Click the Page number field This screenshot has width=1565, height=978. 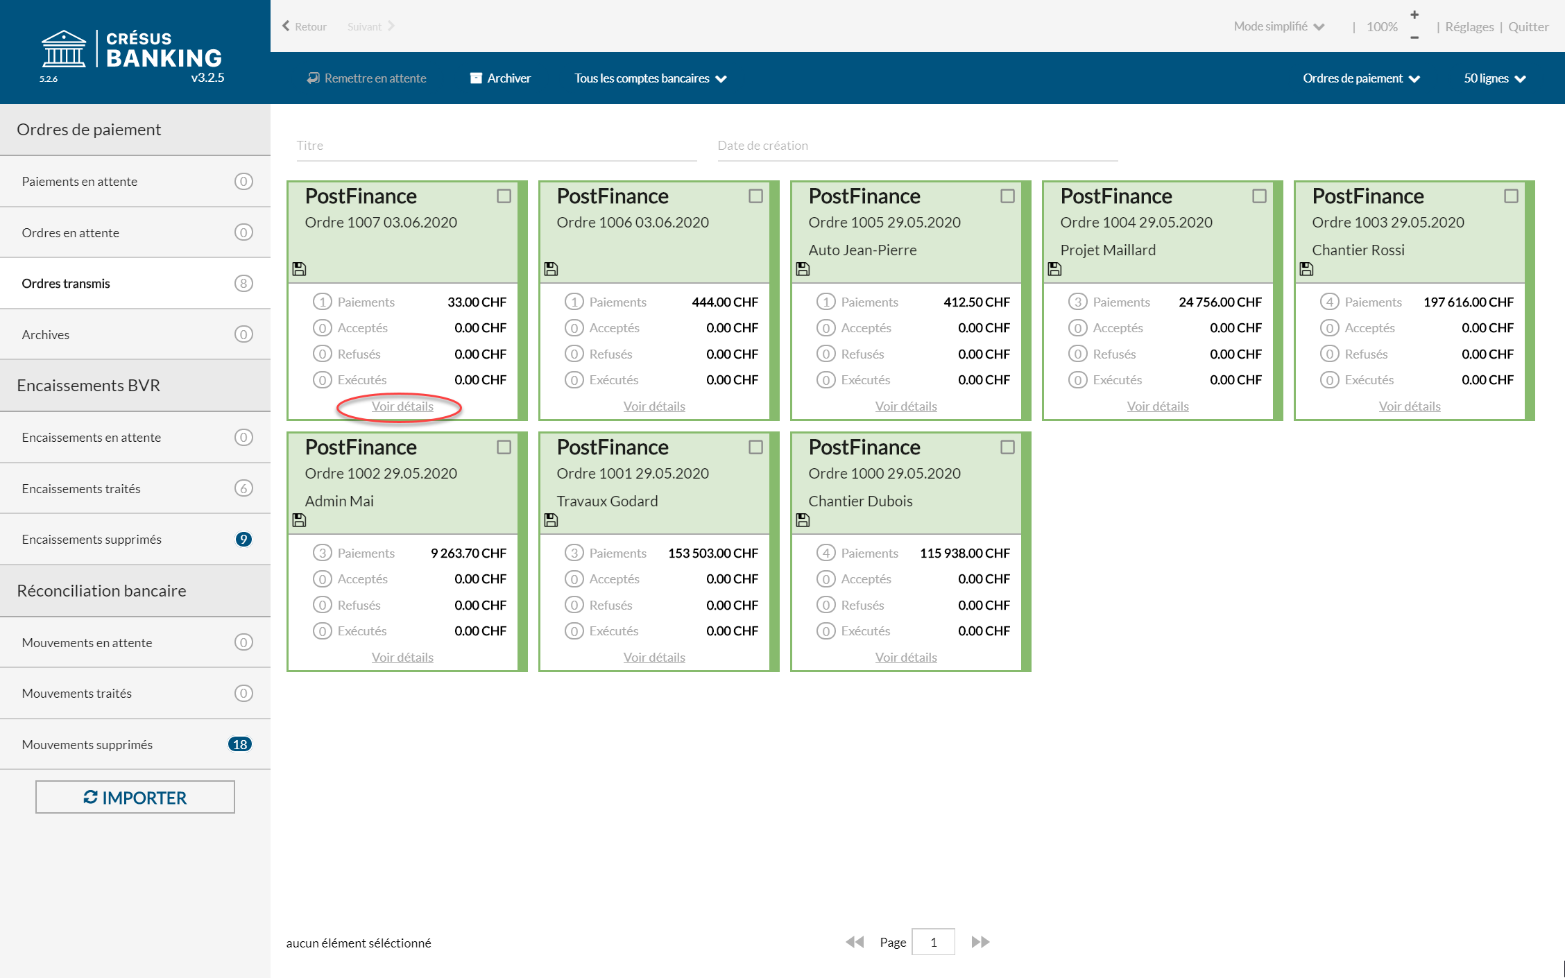click(x=933, y=942)
